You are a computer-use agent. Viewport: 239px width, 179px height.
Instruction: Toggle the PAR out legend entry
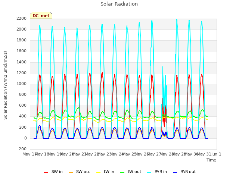[184, 172]
